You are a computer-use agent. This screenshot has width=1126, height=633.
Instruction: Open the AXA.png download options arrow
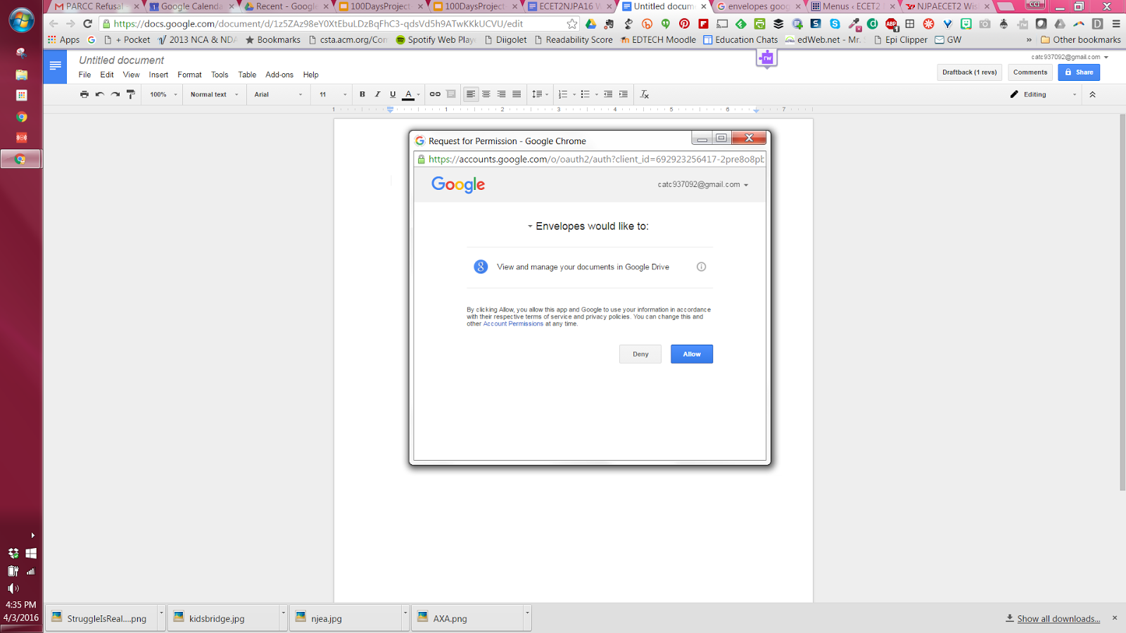pyautogui.click(x=527, y=613)
